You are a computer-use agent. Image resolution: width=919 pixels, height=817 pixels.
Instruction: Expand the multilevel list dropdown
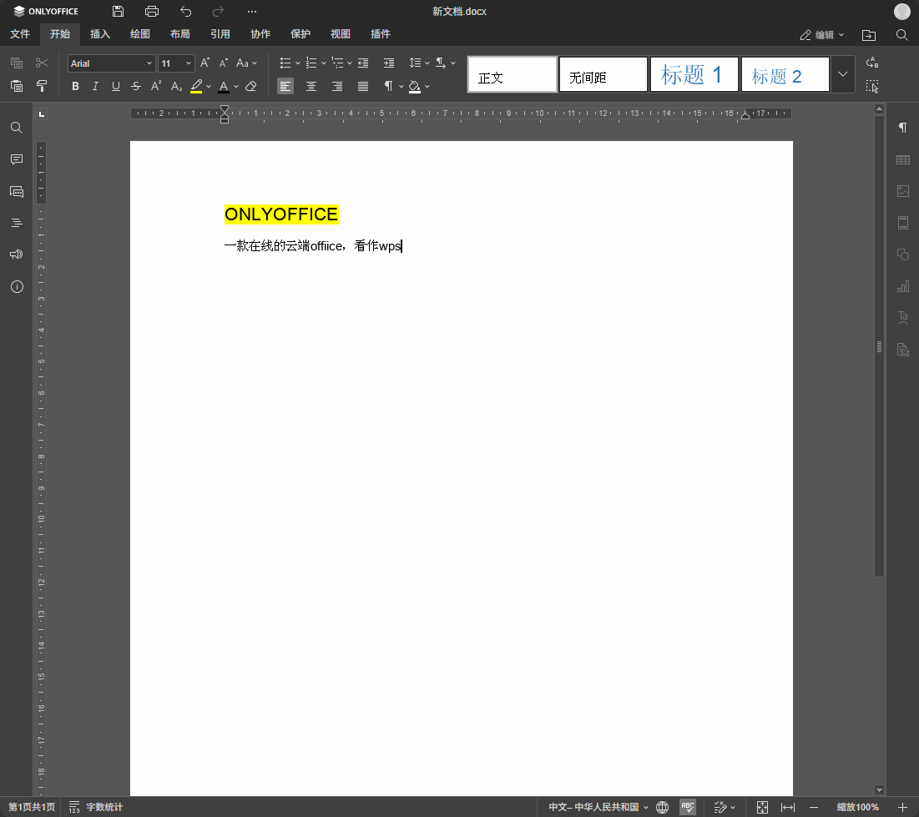click(349, 63)
